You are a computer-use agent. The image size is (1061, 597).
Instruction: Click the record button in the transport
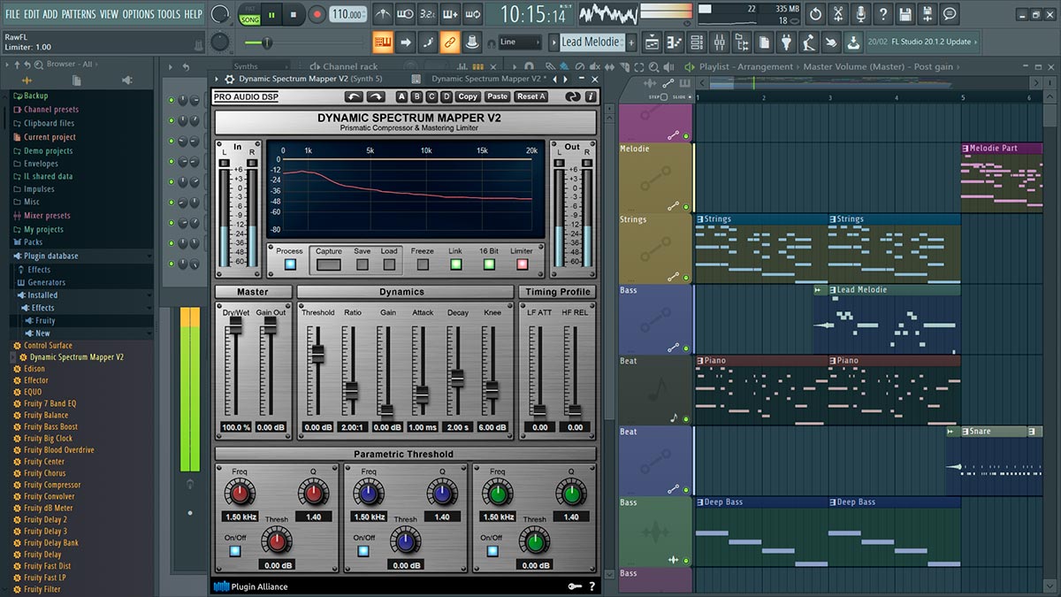pos(318,14)
